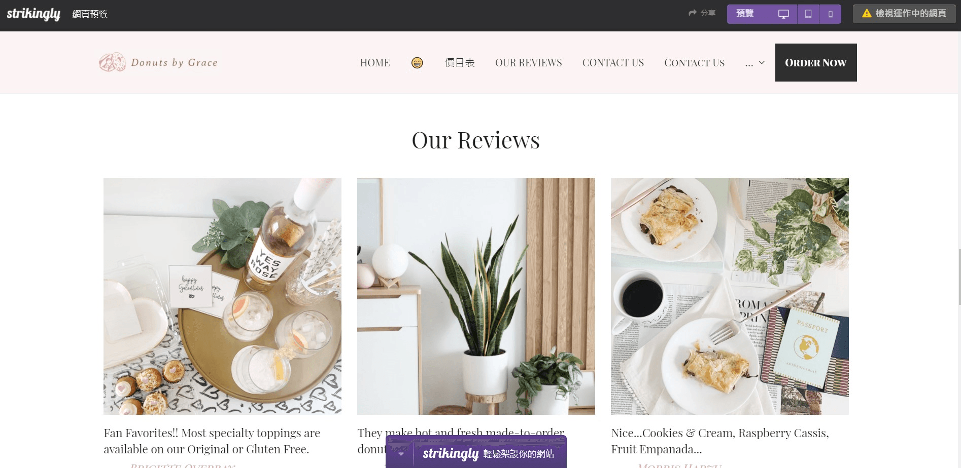Image resolution: width=961 pixels, height=468 pixels.
Task: Open the snake plant review photo
Action: (476, 296)
